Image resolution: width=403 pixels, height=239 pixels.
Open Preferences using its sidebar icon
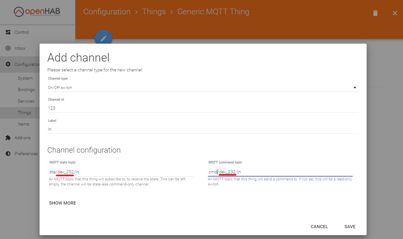8,153
